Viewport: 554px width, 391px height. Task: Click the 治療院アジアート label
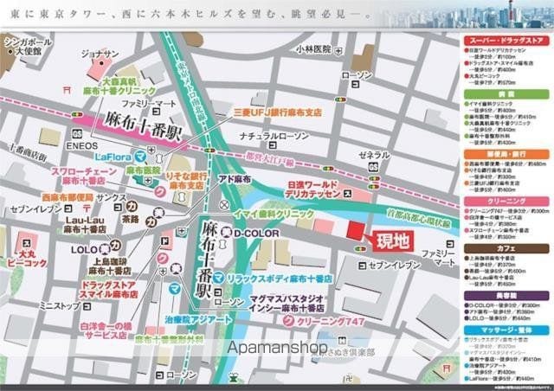[198, 320]
